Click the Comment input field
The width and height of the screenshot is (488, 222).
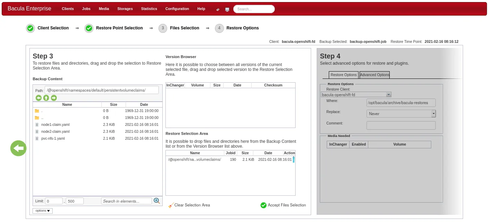click(x=401, y=125)
